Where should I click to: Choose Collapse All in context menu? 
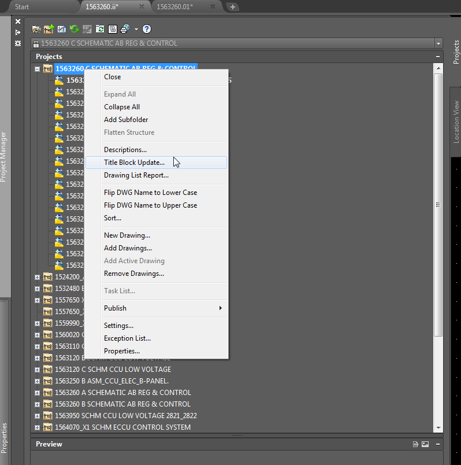pos(156,107)
